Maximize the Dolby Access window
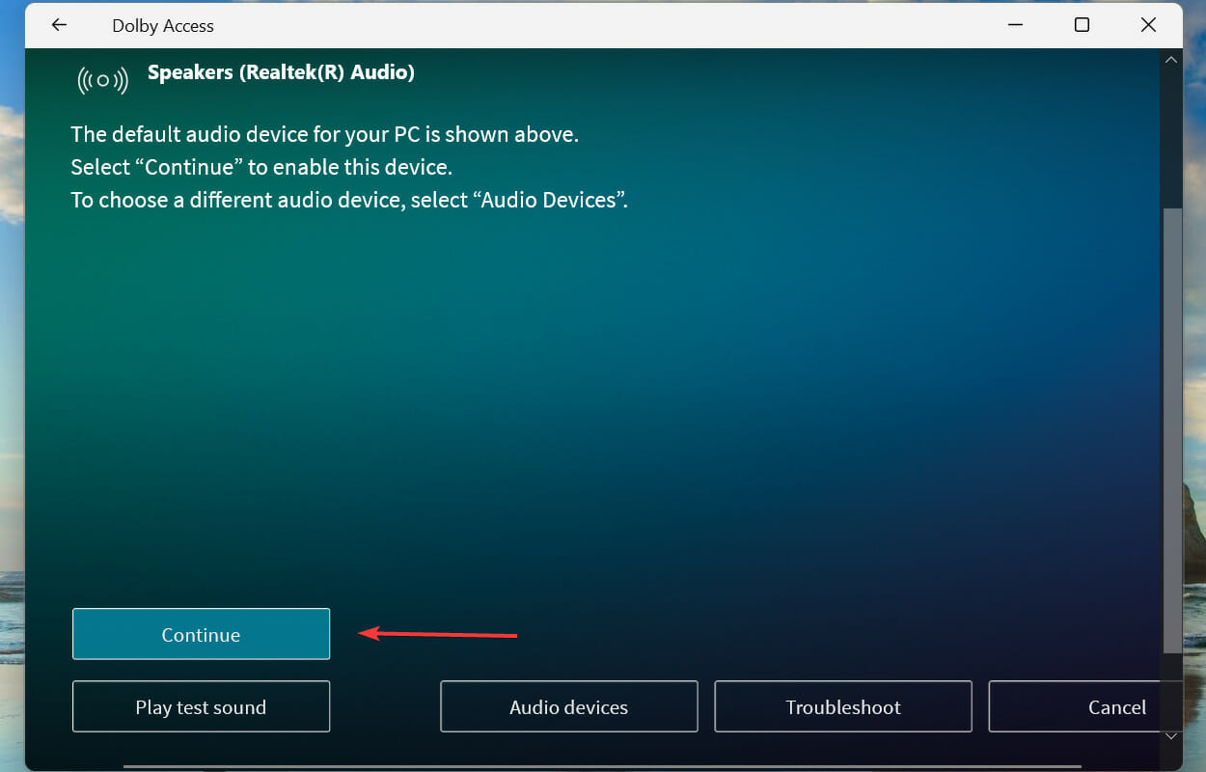This screenshot has width=1206, height=772. (1082, 25)
